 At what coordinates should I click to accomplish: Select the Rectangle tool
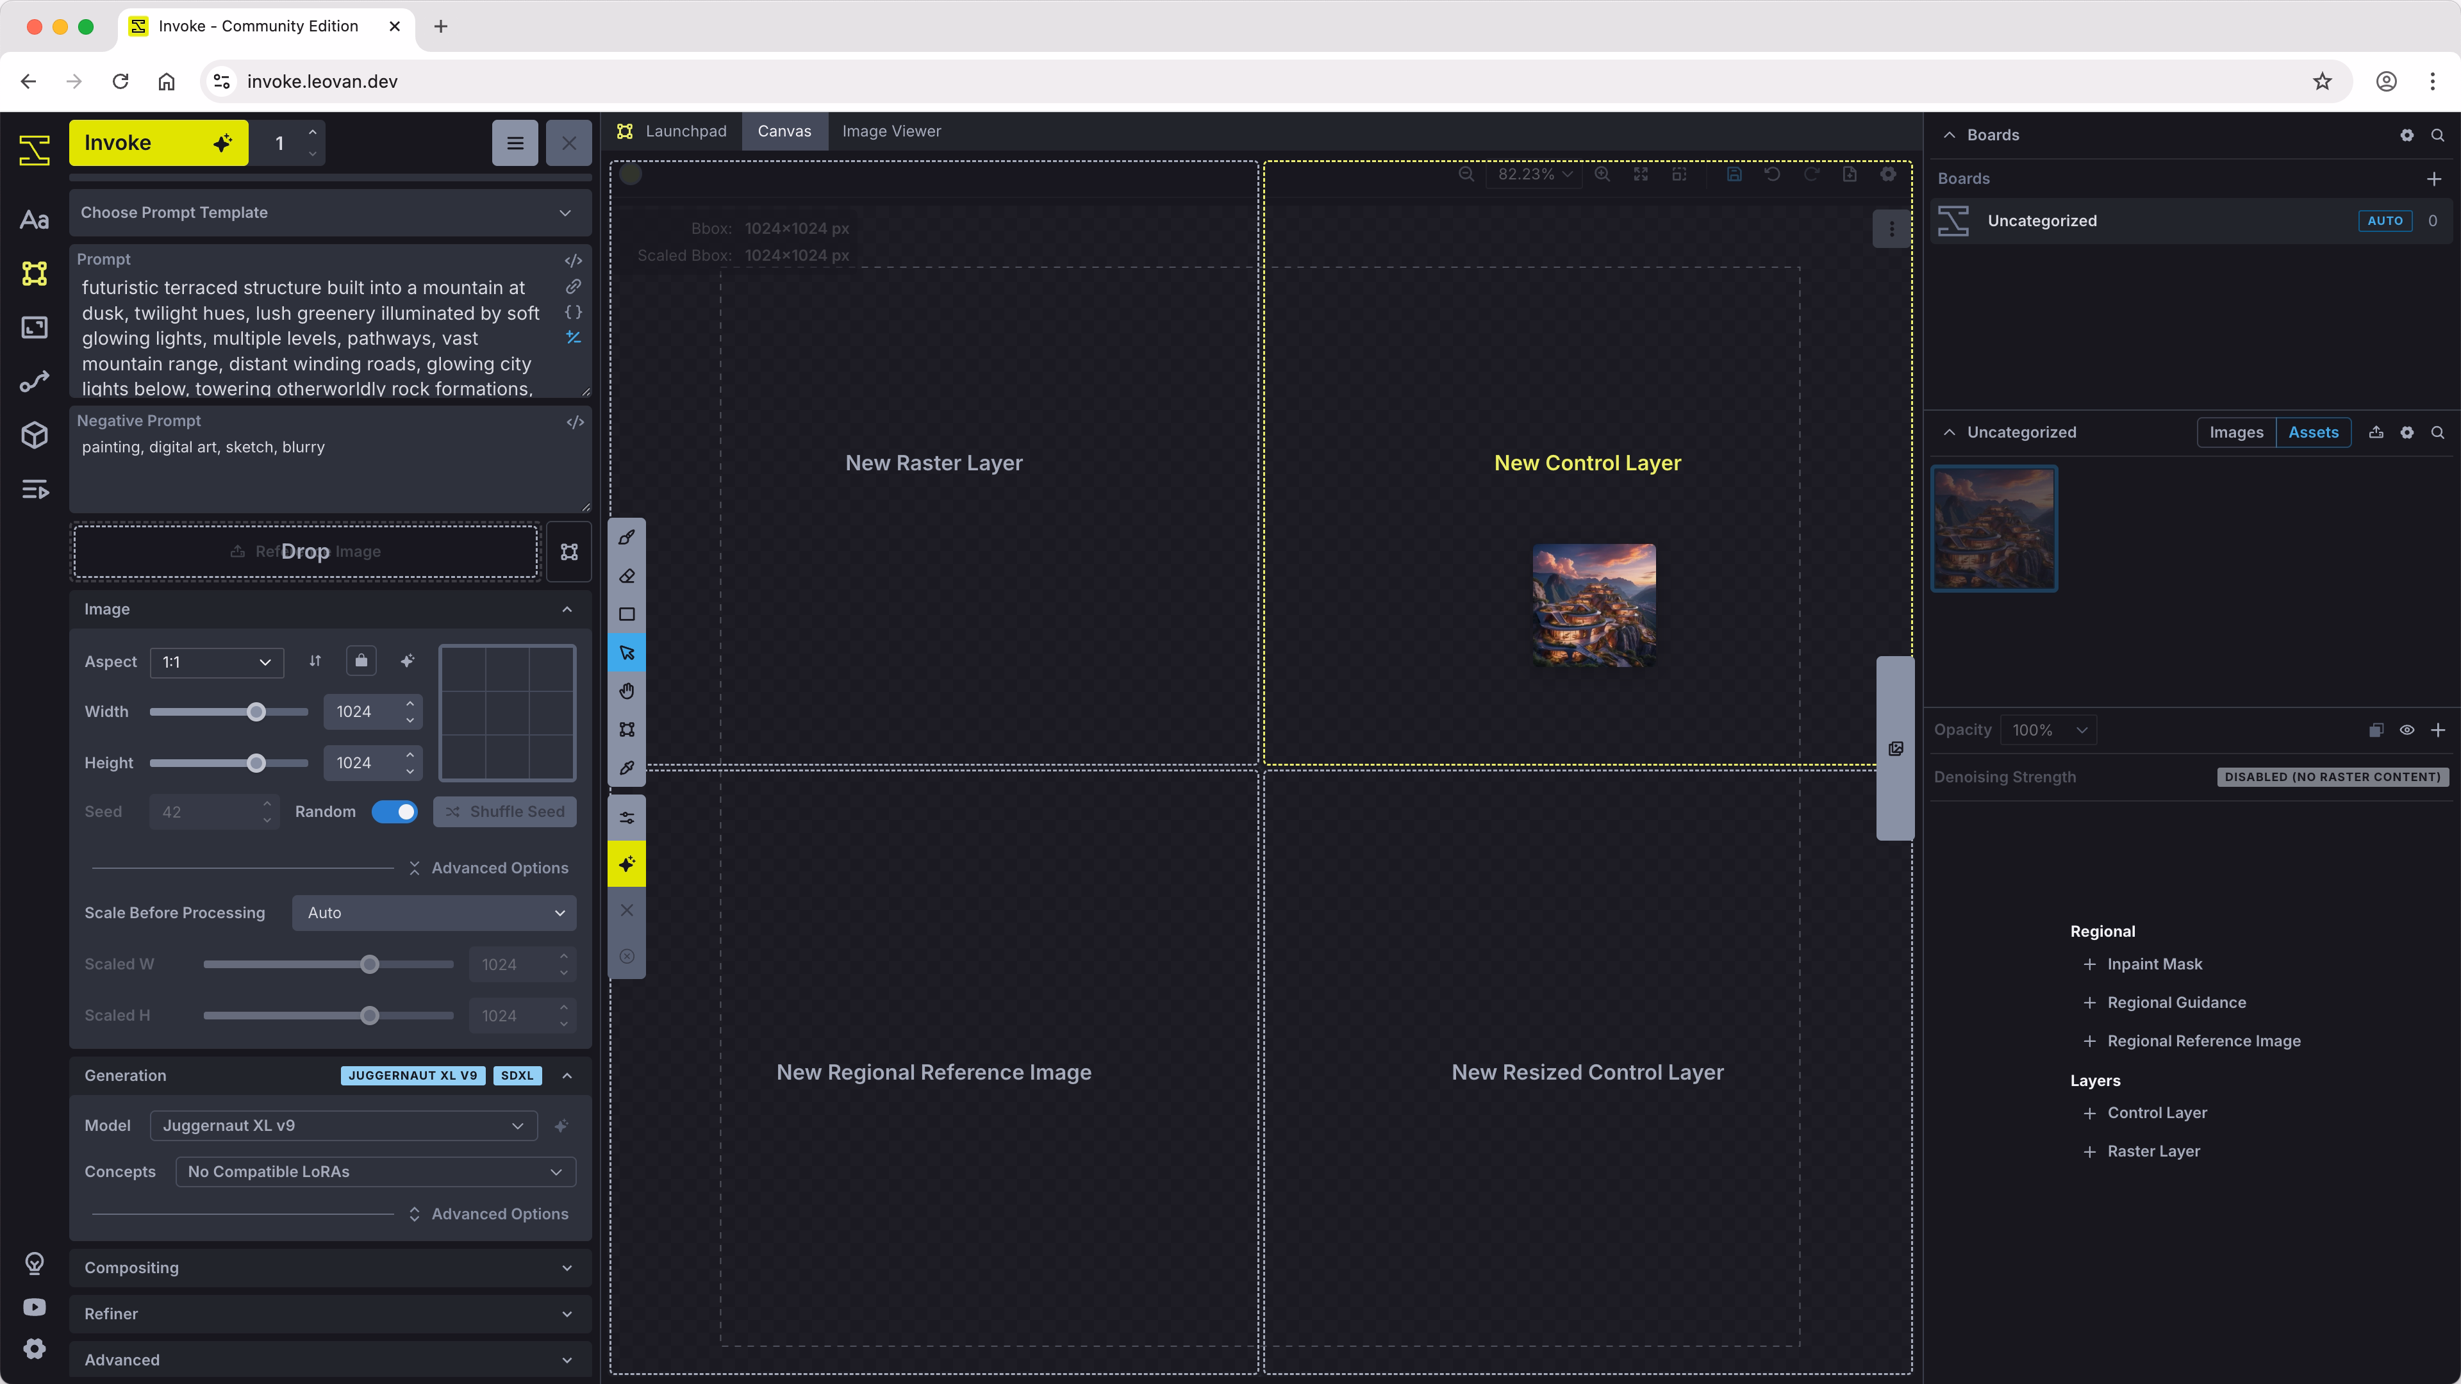[627, 614]
